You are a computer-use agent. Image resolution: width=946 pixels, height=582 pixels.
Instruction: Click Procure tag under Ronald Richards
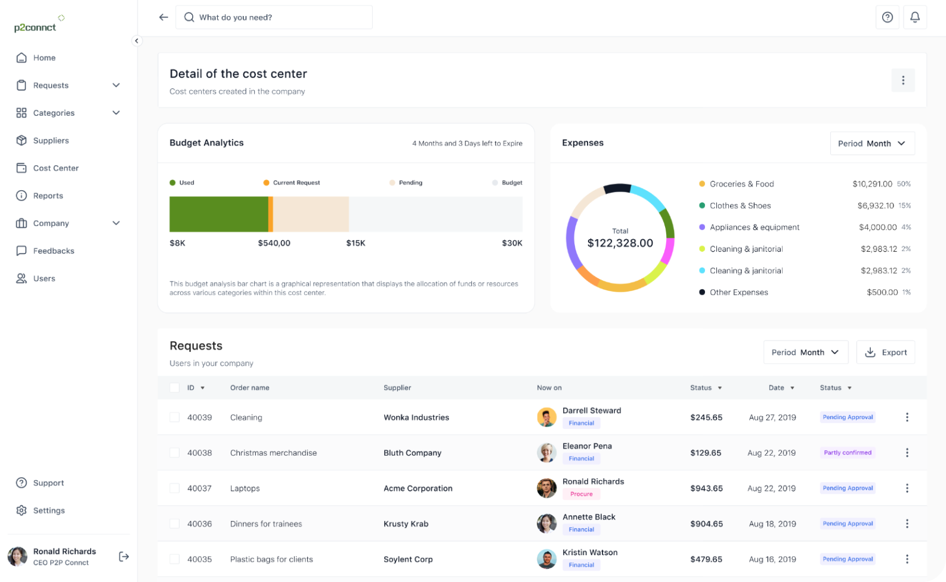[x=582, y=494]
